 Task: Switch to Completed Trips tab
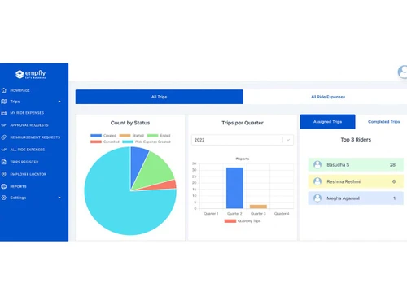[383, 122]
